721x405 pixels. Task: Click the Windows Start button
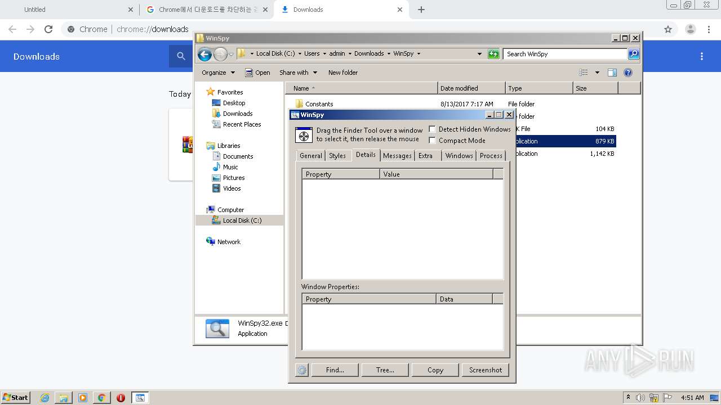pos(15,398)
